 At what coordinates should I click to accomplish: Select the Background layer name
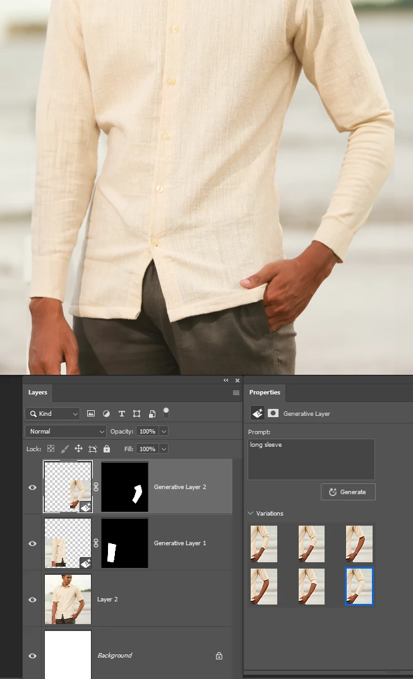(x=114, y=655)
